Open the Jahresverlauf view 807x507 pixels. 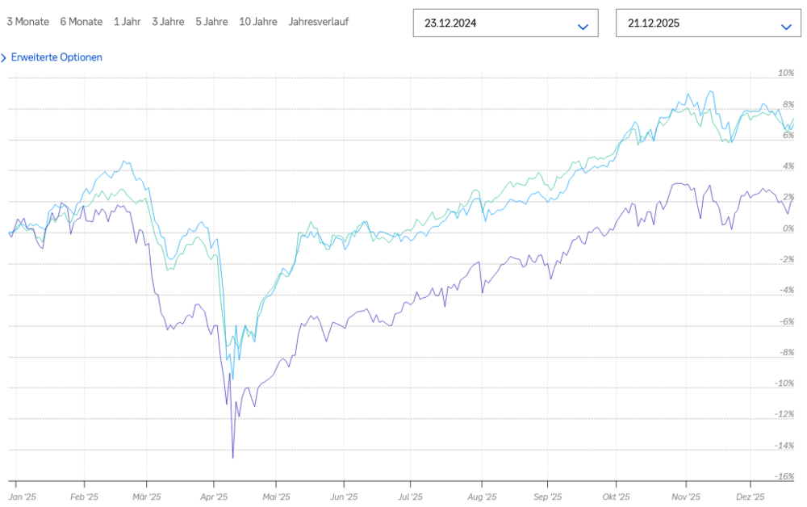pos(320,22)
